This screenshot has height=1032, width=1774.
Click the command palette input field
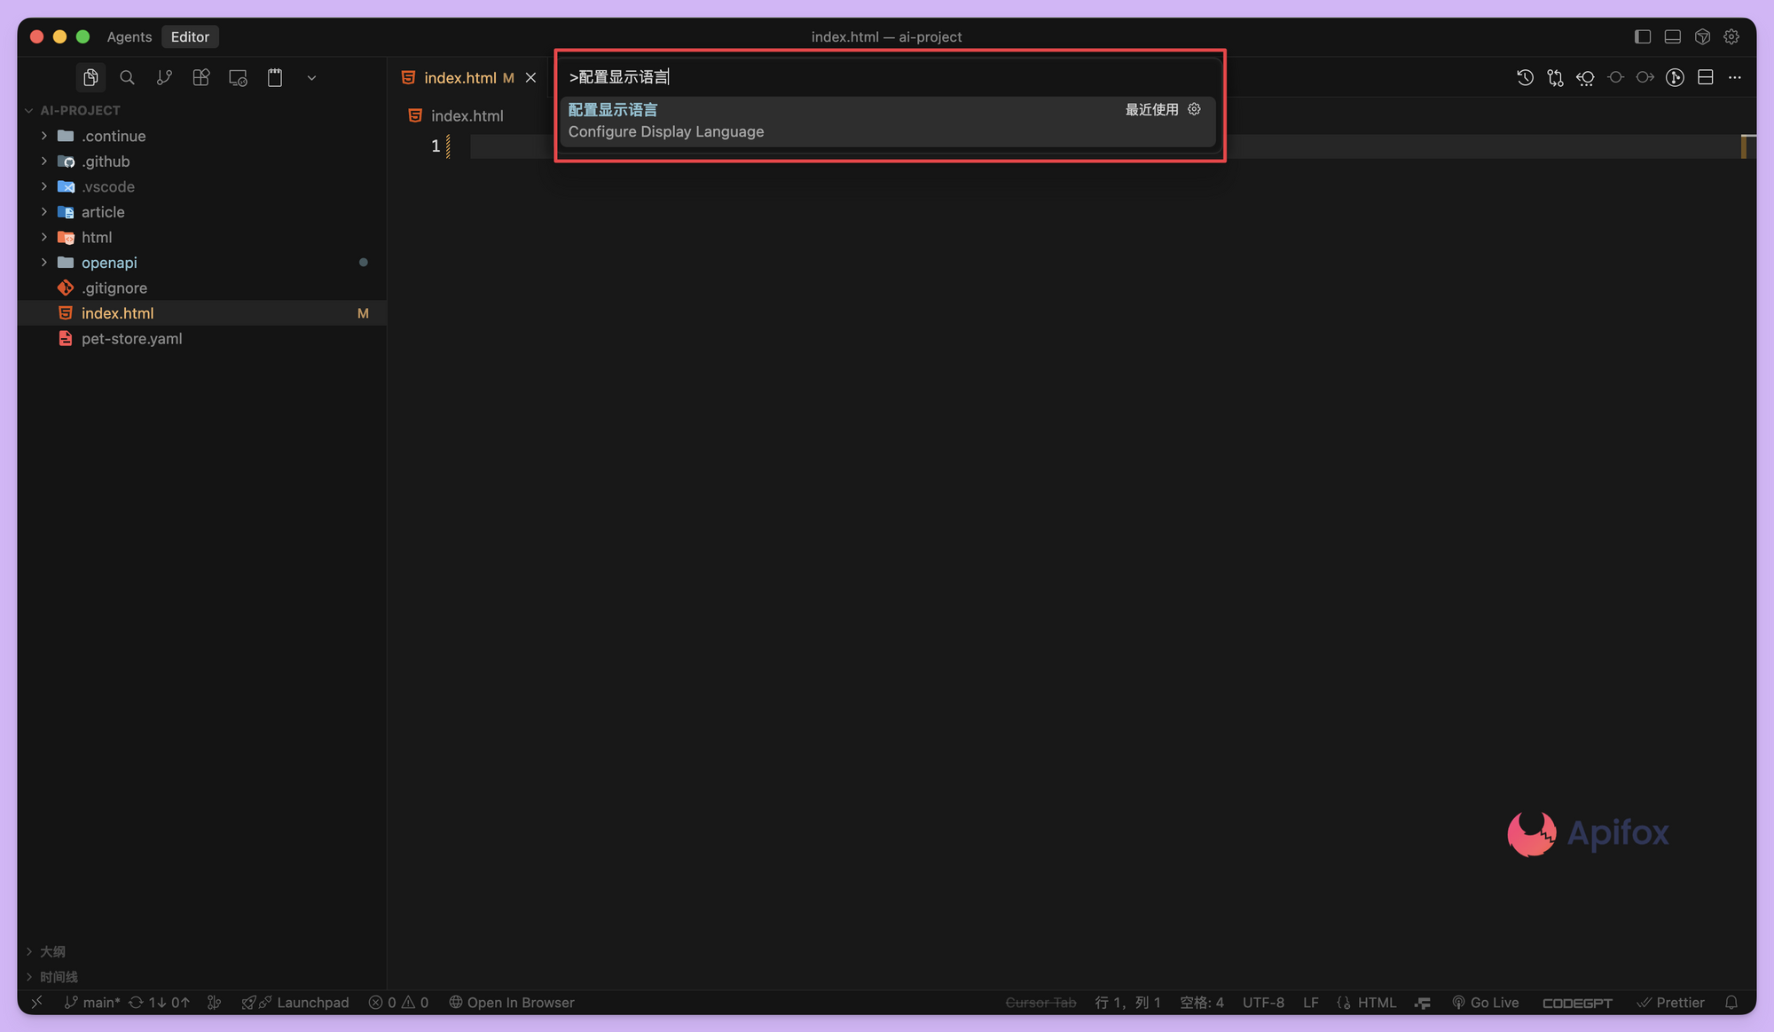click(x=887, y=77)
